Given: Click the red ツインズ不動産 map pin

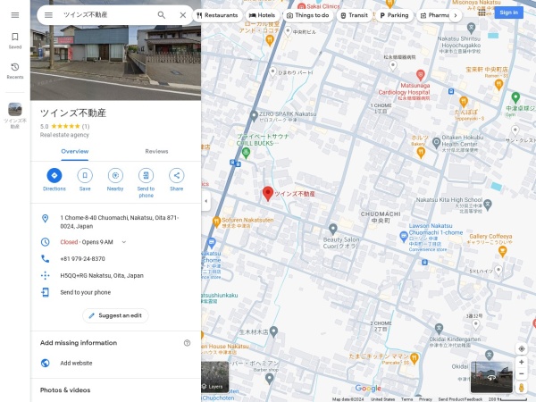Looking at the screenshot, I should [x=268, y=194].
